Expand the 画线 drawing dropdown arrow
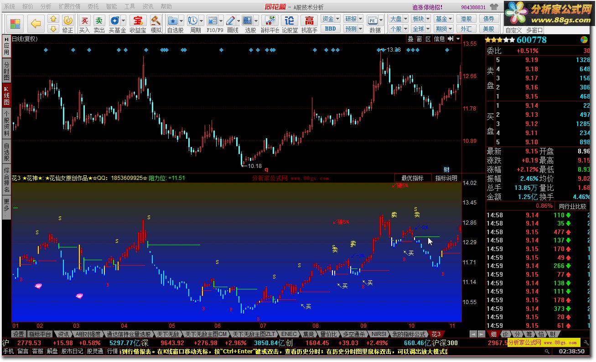Viewport: 596px width, 362px height. click(238, 21)
